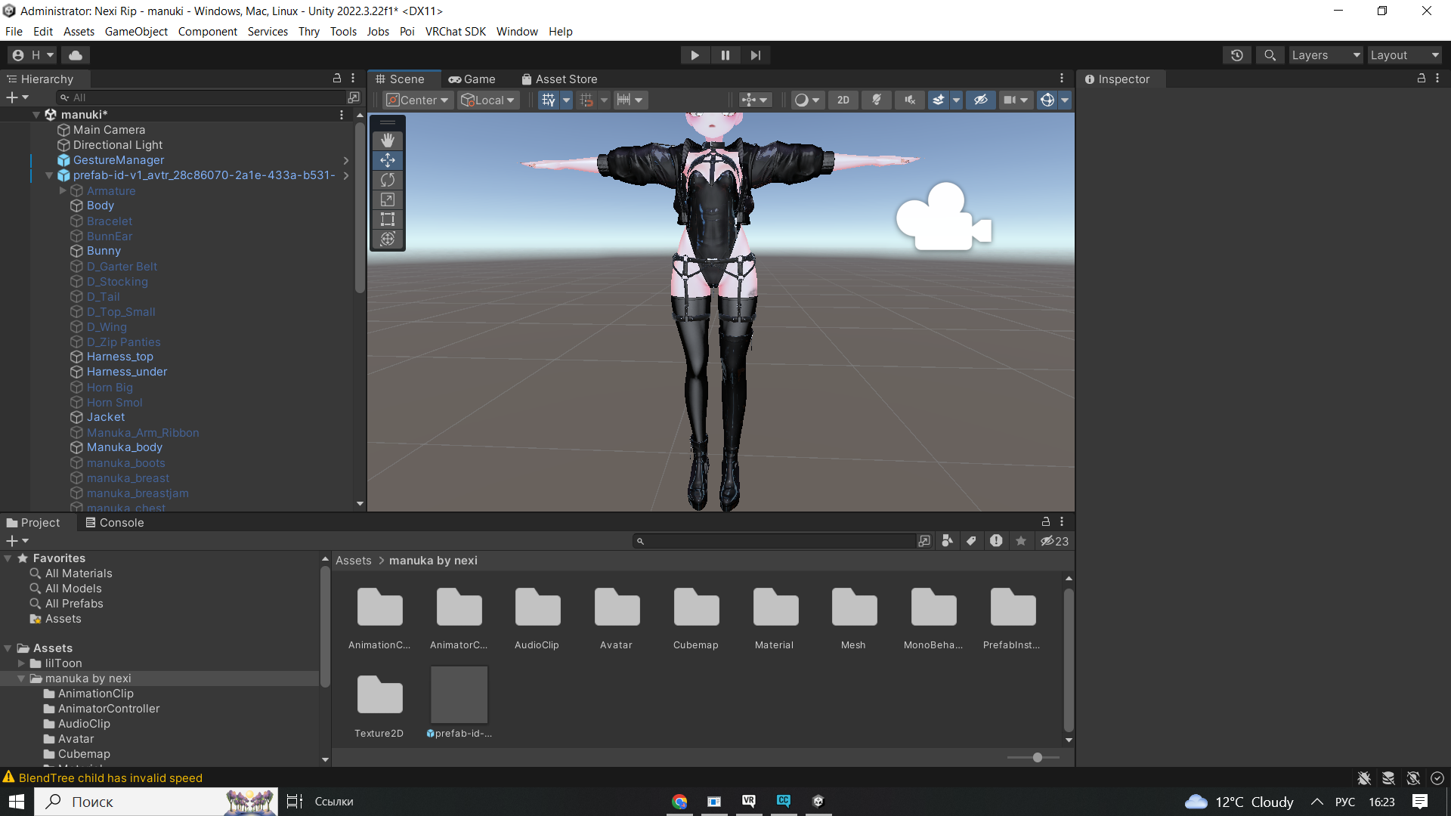
Task: Toggle 2D scene view mode
Action: point(843,100)
